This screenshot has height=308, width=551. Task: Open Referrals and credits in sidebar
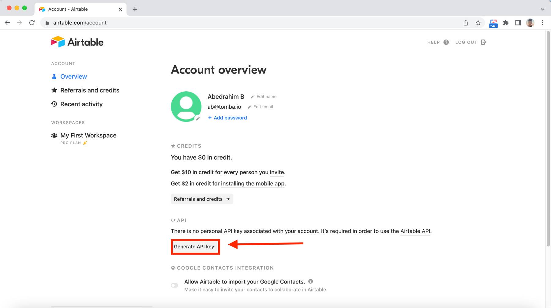90,90
